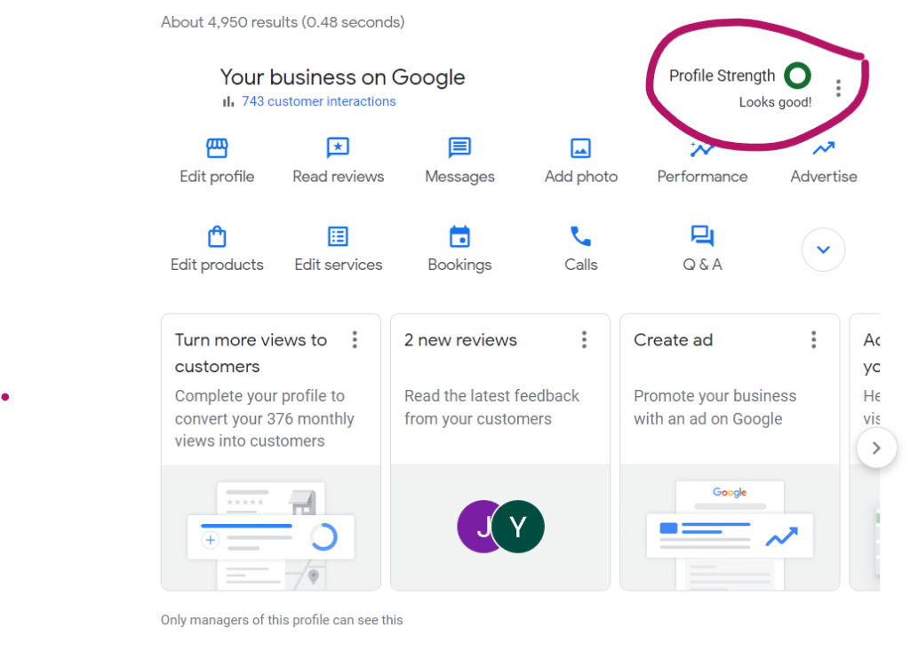Open the Bookings calendar icon
Screen dimensions: 910x651
459,236
